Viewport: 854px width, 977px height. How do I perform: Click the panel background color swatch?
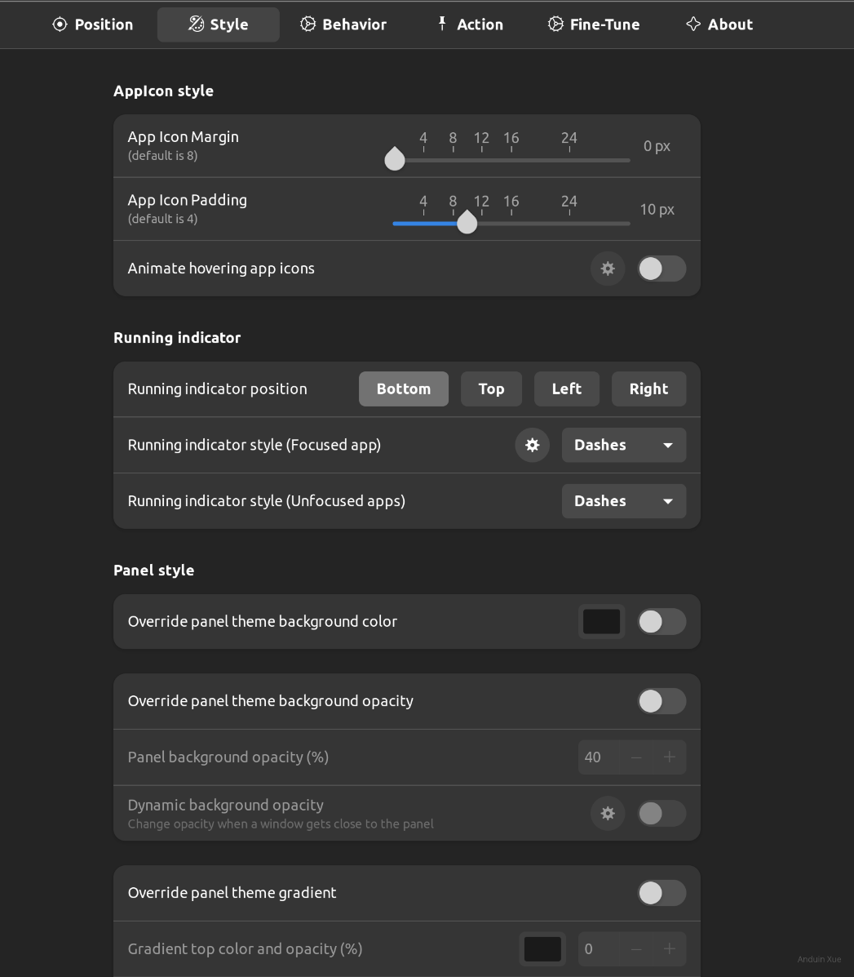click(601, 622)
